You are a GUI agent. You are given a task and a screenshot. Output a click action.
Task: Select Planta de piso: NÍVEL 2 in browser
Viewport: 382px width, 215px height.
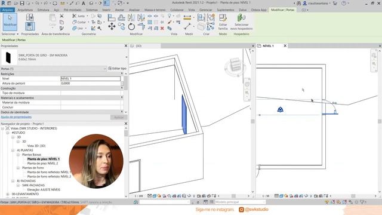[42, 163]
